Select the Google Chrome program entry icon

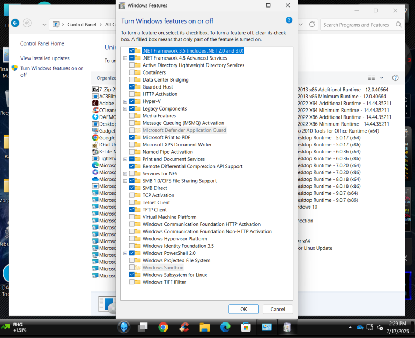click(x=95, y=138)
